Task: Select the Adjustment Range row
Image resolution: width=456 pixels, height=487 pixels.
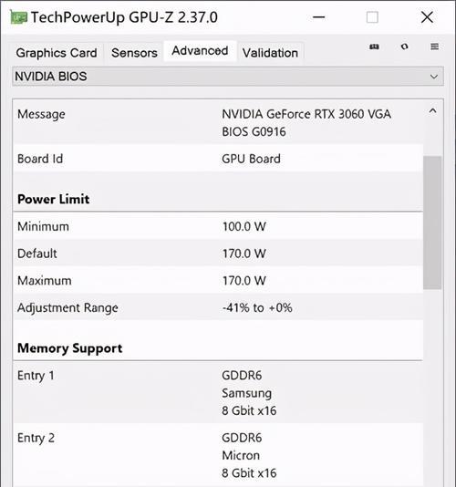Action: (218, 307)
